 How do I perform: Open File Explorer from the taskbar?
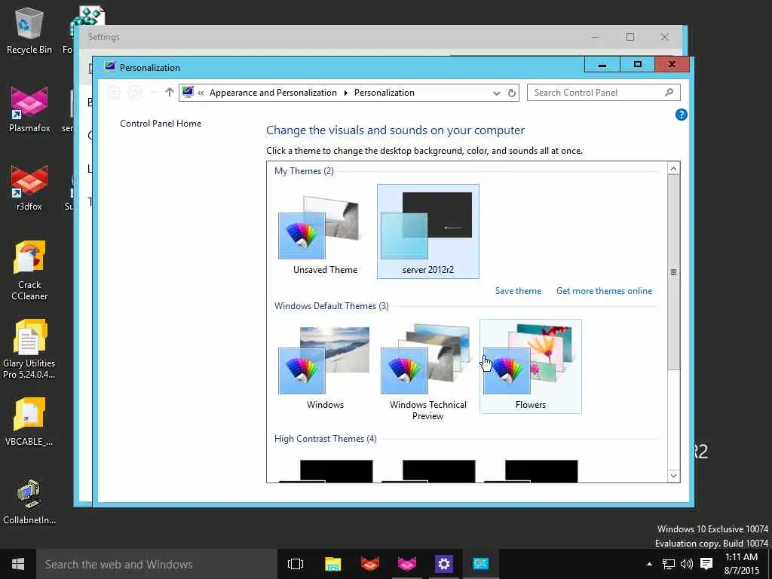pos(332,564)
